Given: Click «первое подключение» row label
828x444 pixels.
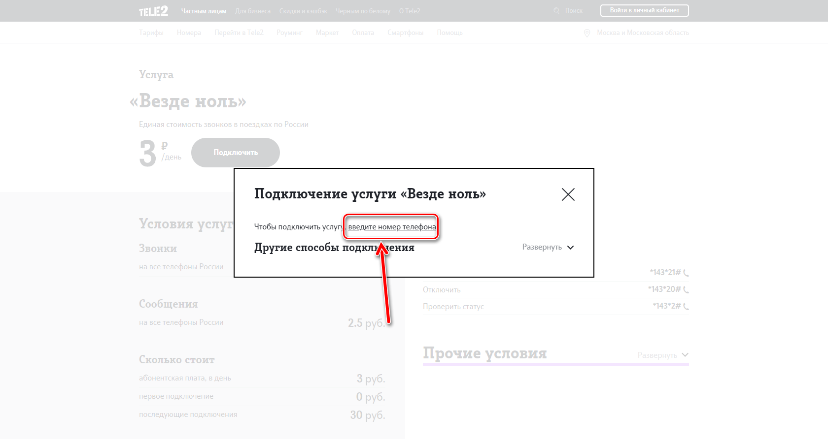Looking at the screenshot, I should coord(176,396).
